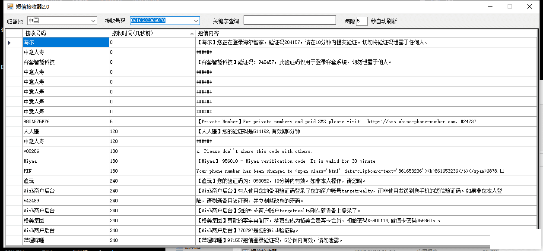Select the PIN sender cell
The image size is (543, 251).
(66, 171)
